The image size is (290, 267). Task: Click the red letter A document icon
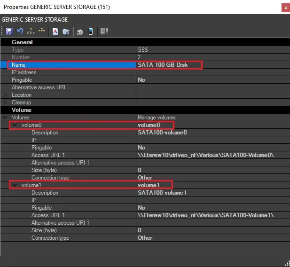click(55, 31)
